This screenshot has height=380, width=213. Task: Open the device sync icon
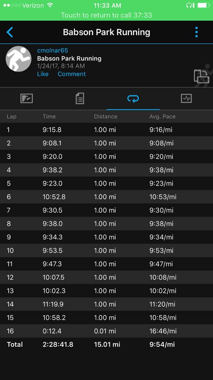click(x=201, y=76)
